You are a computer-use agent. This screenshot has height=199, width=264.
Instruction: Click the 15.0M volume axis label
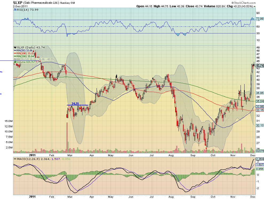(9, 121)
